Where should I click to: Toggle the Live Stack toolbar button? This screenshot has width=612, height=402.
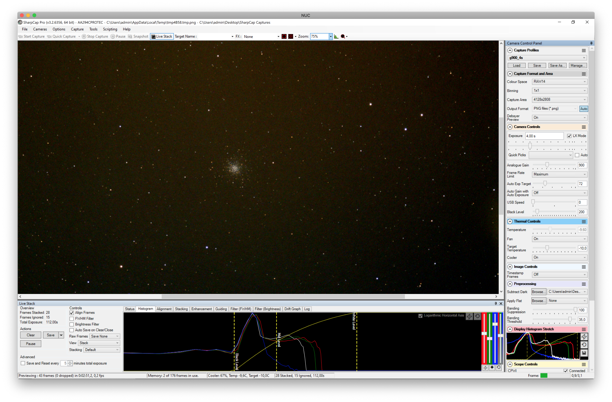[x=162, y=36]
